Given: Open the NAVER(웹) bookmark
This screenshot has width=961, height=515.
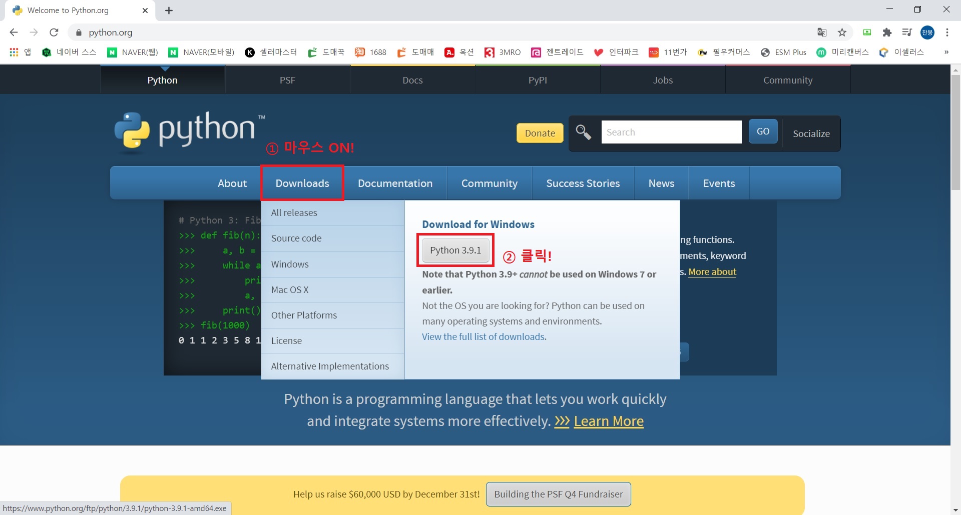Looking at the screenshot, I should coord(133,52).
